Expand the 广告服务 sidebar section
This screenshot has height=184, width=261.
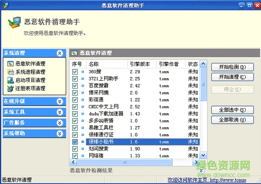pyautogui.click(x=60, y=123)
